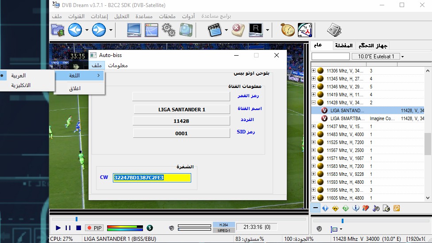Click the H.264 codec indicator

[x=224, y=225]
